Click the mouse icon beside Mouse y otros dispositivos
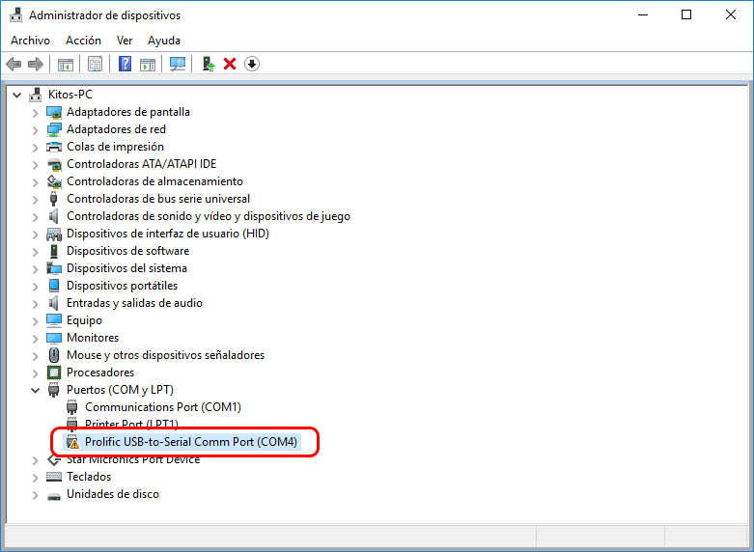Viewport: 754px width, 552px height. click(54, 355)
